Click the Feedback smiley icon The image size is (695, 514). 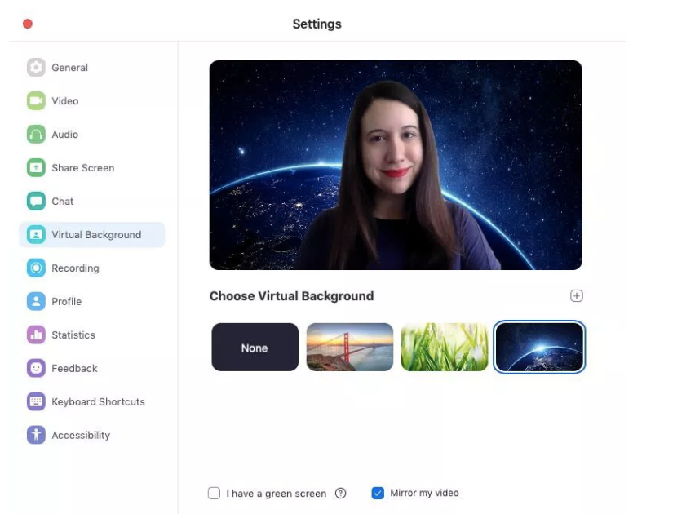(x=36, y=368)
